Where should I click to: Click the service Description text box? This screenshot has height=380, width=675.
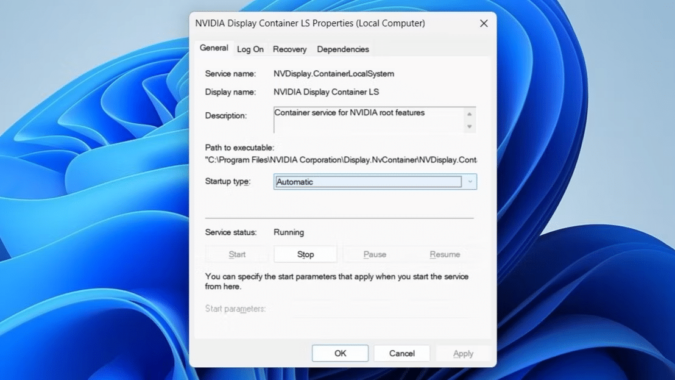click(x=366, y=120)
